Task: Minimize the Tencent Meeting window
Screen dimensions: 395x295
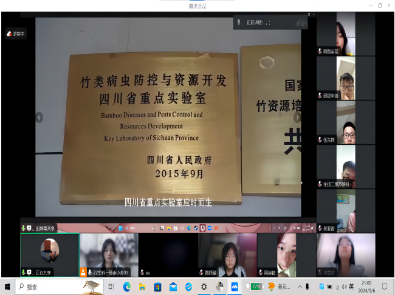Action: pyautogui.click(x=371, y=5)
